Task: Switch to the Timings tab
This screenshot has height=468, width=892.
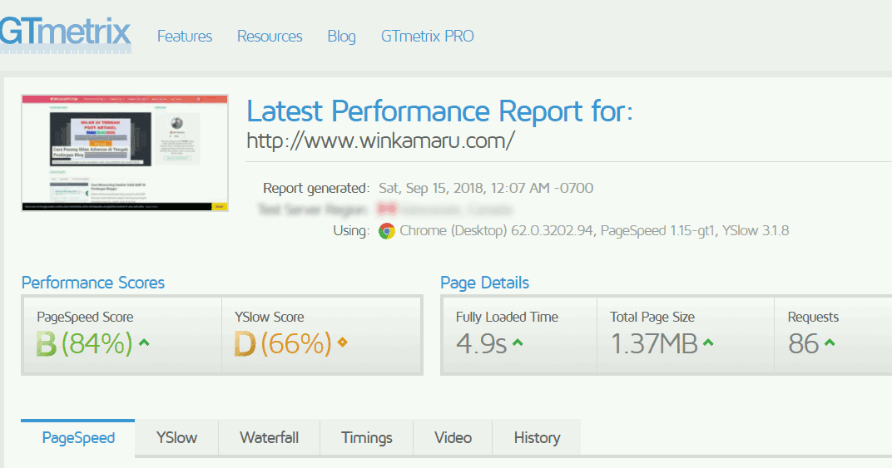Action: (x=367, y=438)
